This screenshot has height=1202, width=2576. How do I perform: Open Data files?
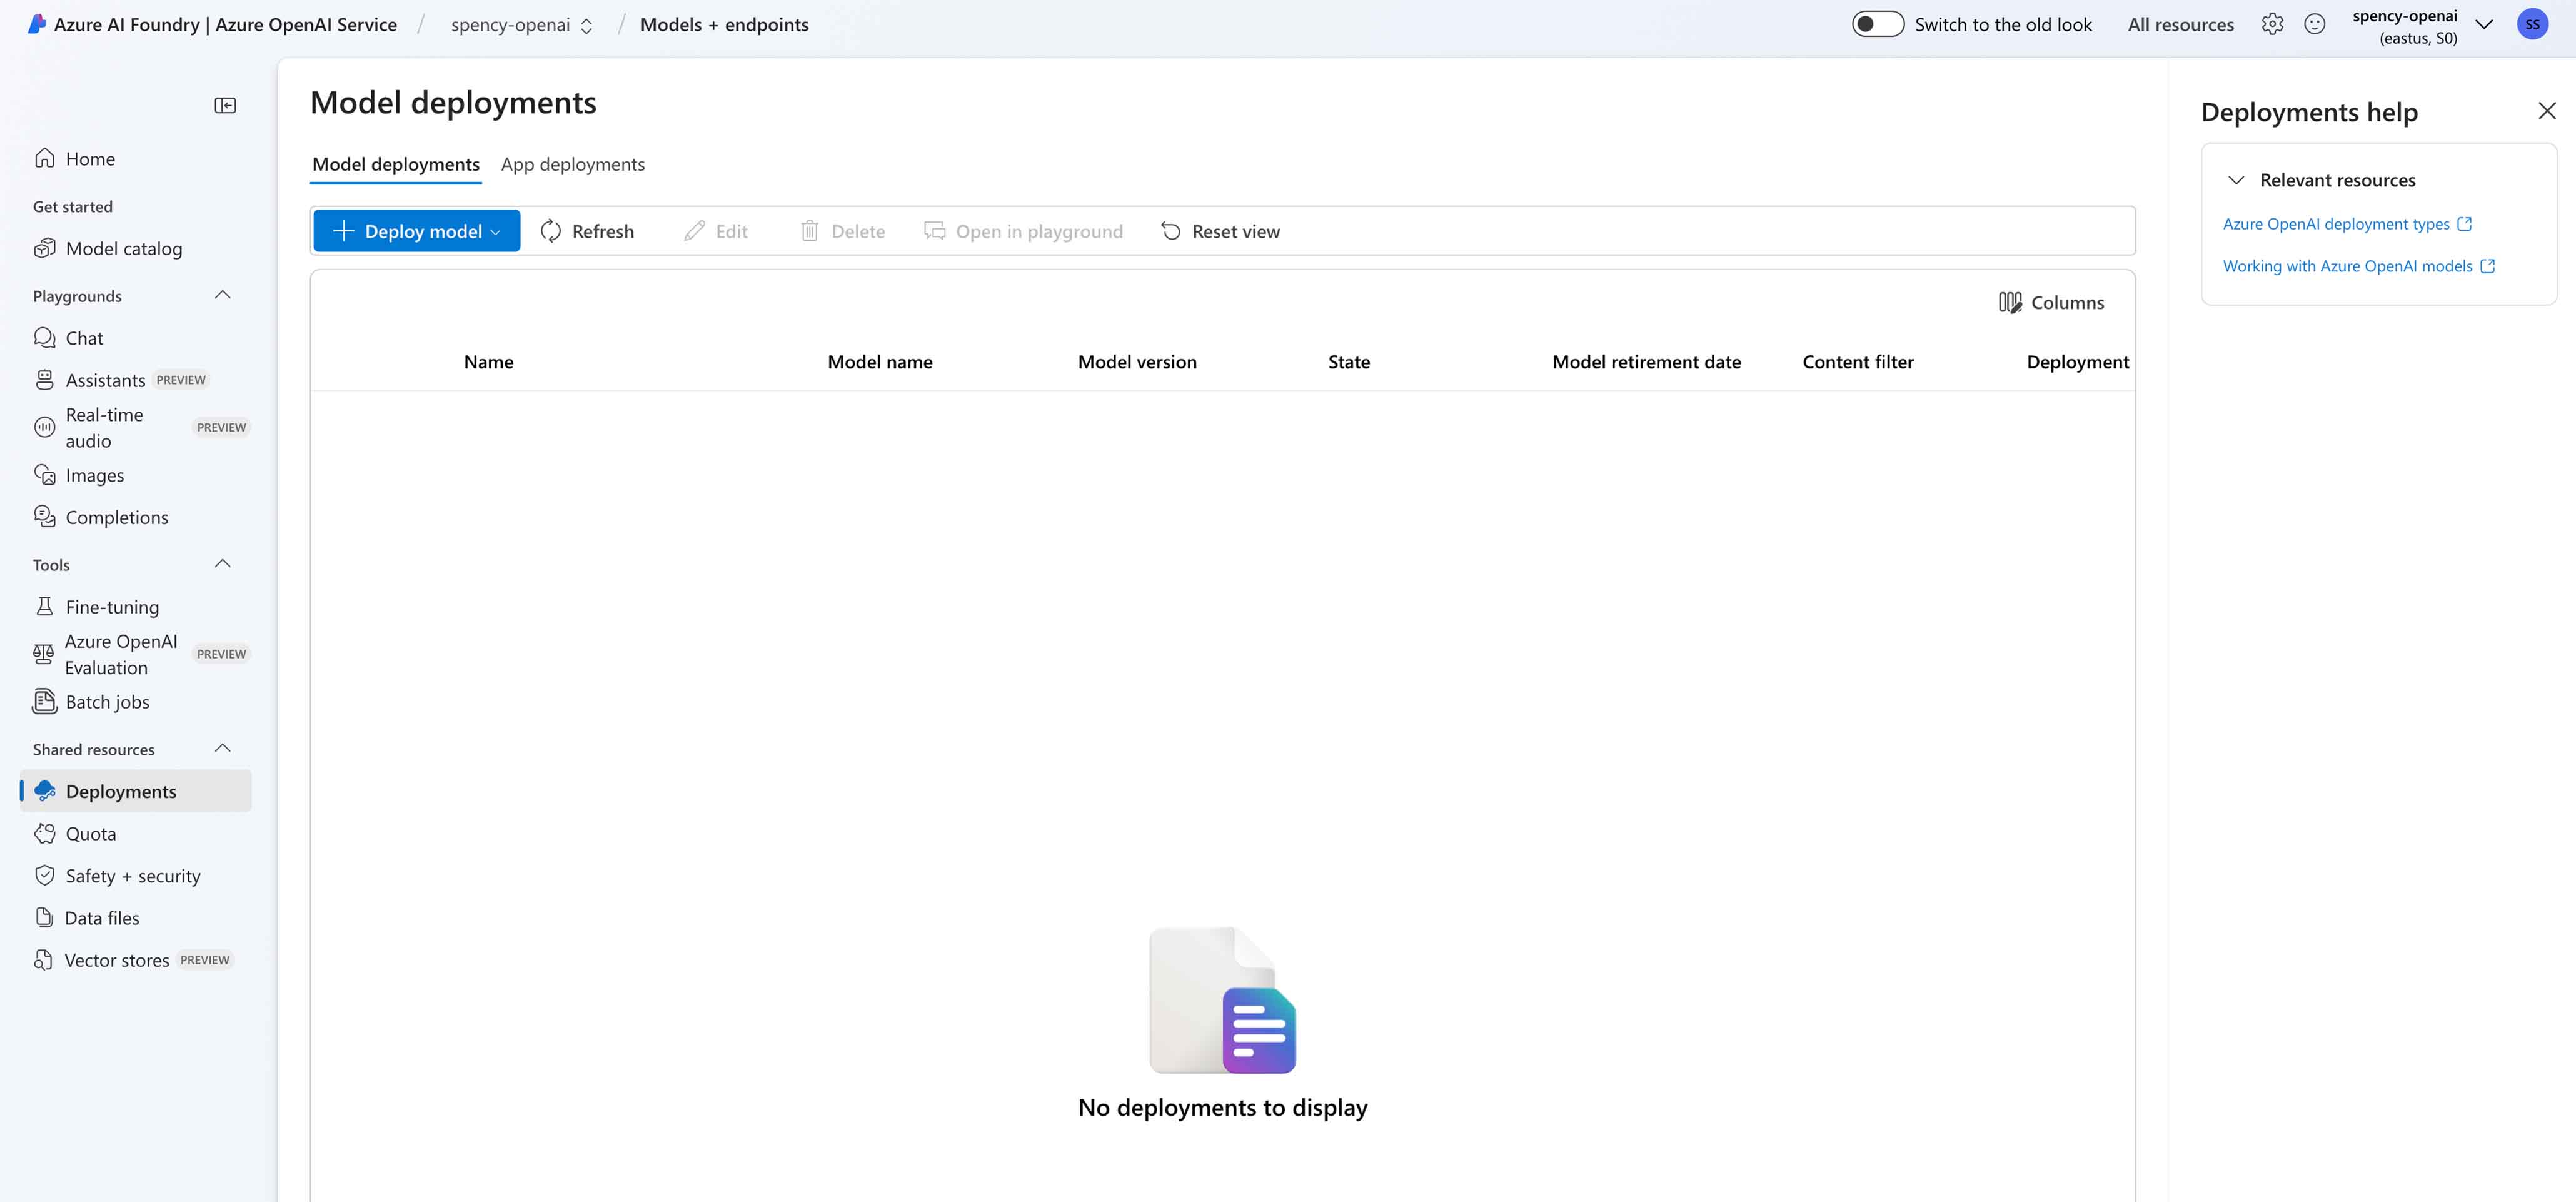102,918
